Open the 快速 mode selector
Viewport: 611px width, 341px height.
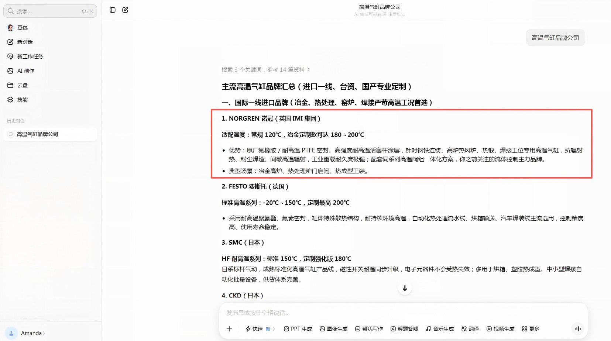(x=260, y=329)
